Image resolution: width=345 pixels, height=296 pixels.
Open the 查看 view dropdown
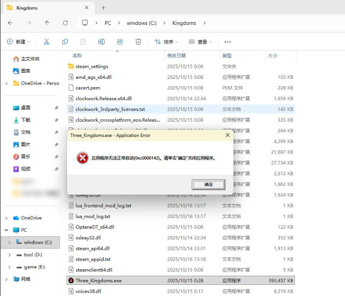pyautogui.click(x=200, y=41)
